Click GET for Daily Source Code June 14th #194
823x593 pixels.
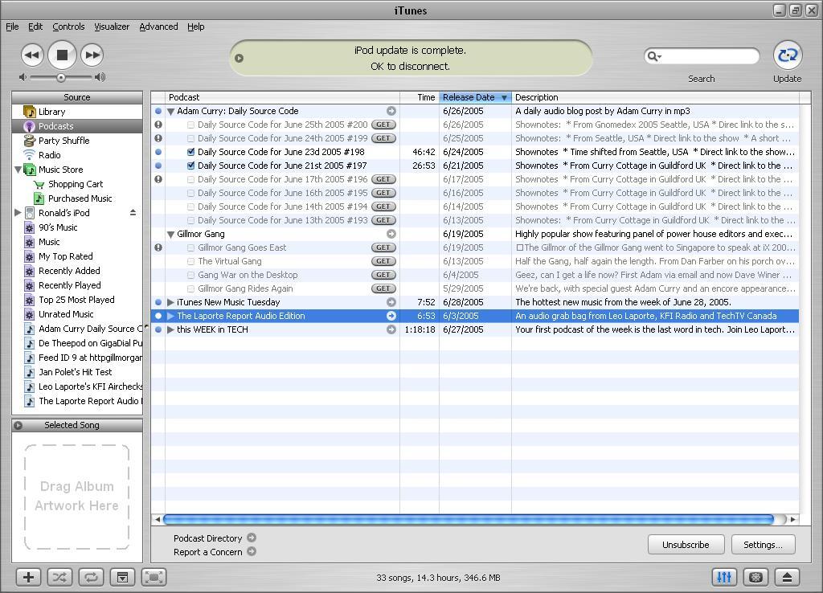[383, 207]
